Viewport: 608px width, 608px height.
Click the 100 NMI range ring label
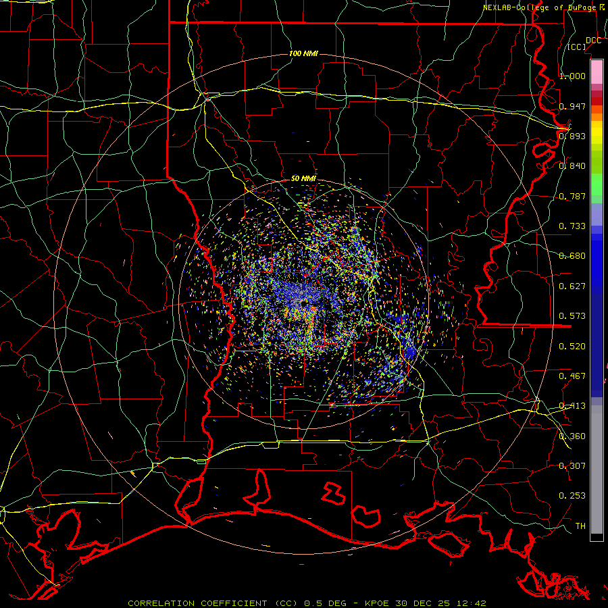pos(303,53)
